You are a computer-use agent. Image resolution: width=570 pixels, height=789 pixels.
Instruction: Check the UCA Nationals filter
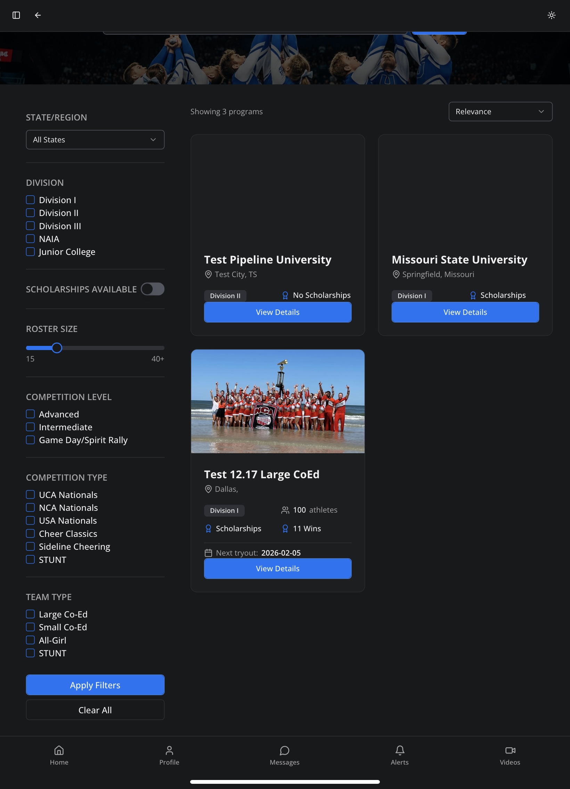tap(30, 495)
